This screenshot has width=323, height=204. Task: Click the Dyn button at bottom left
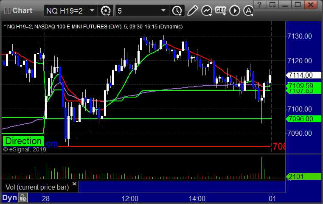tap(9, 198)
